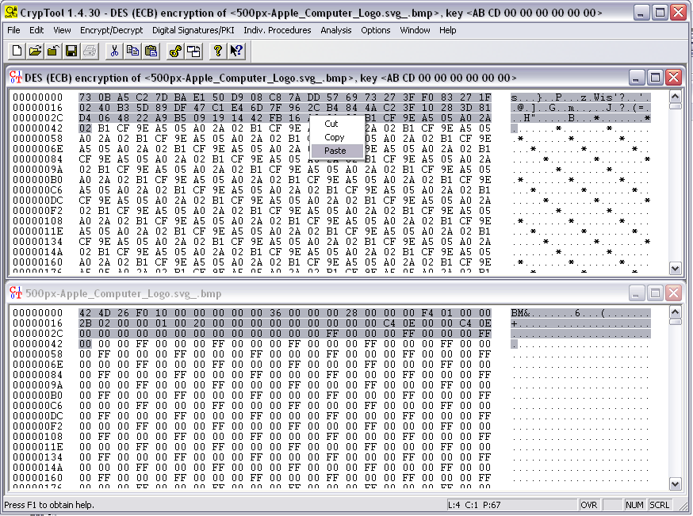This screenshot has width=693, height=516.
Task: Open the Help menu
Action: click(x=448, y=30)
